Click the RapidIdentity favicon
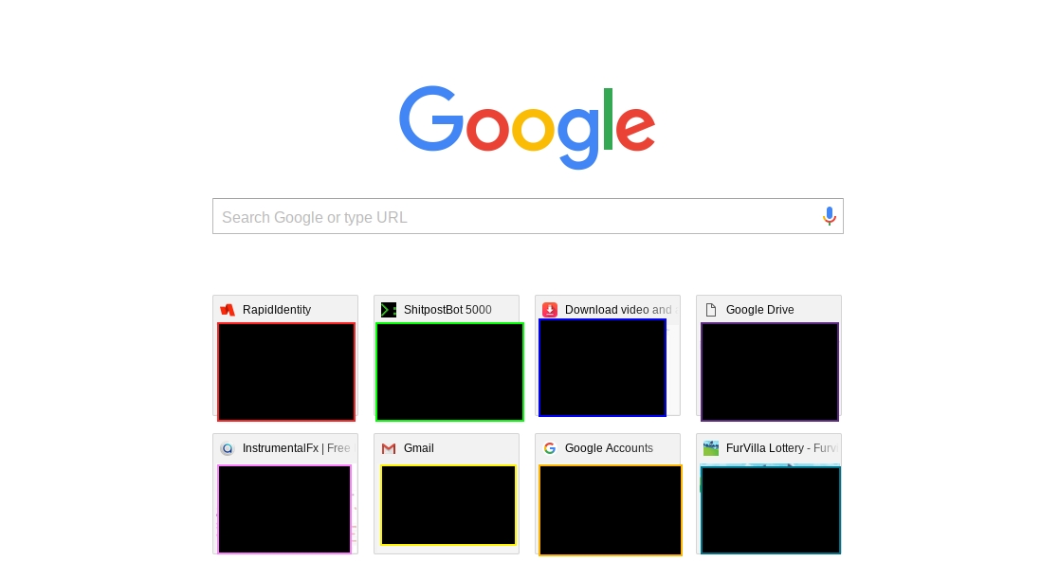1041x580 pixels. tap(228, 310)
